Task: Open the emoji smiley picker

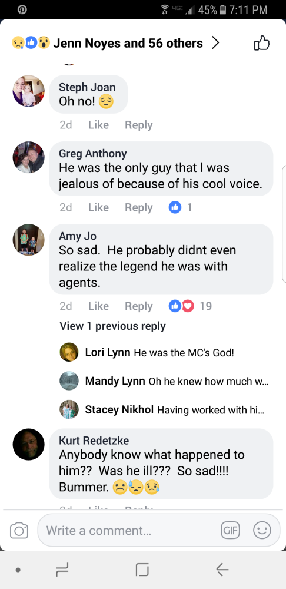Action: pyautogui.click(x=262, y=531)
